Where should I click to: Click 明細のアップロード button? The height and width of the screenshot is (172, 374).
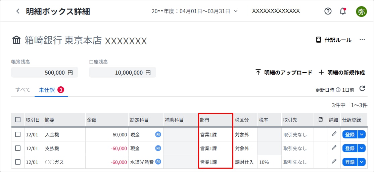[284, 72]
